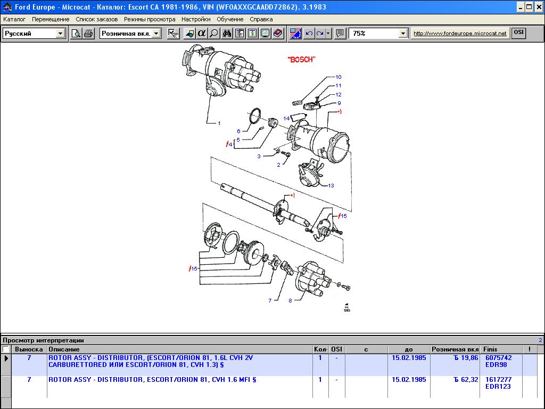Click the undo arrow icon

coord(309,34)
